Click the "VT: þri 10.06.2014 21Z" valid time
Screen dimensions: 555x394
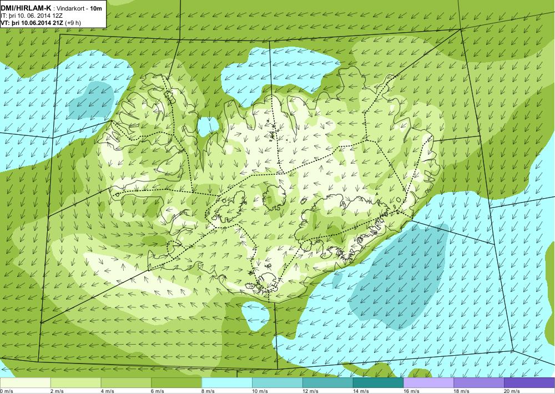[x=32, y=23]
